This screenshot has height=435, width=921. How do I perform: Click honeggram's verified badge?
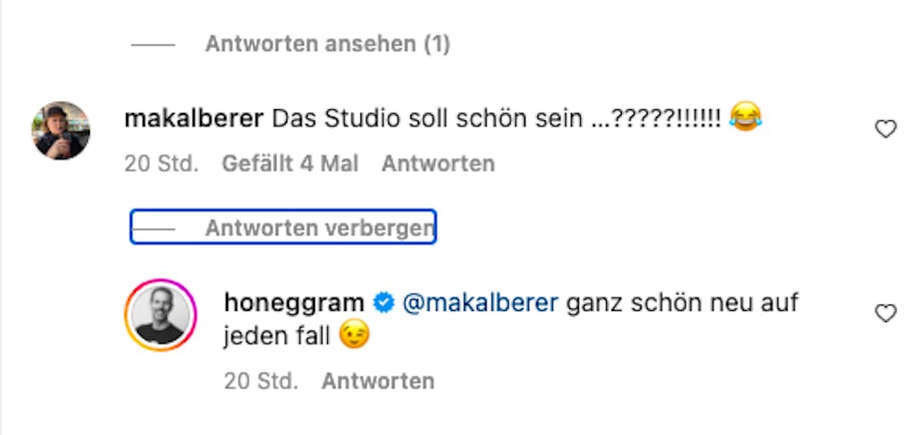click(x=384, y=304)
